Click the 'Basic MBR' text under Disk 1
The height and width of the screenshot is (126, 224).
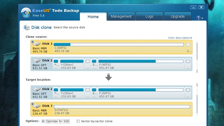(x=40, y=48)
